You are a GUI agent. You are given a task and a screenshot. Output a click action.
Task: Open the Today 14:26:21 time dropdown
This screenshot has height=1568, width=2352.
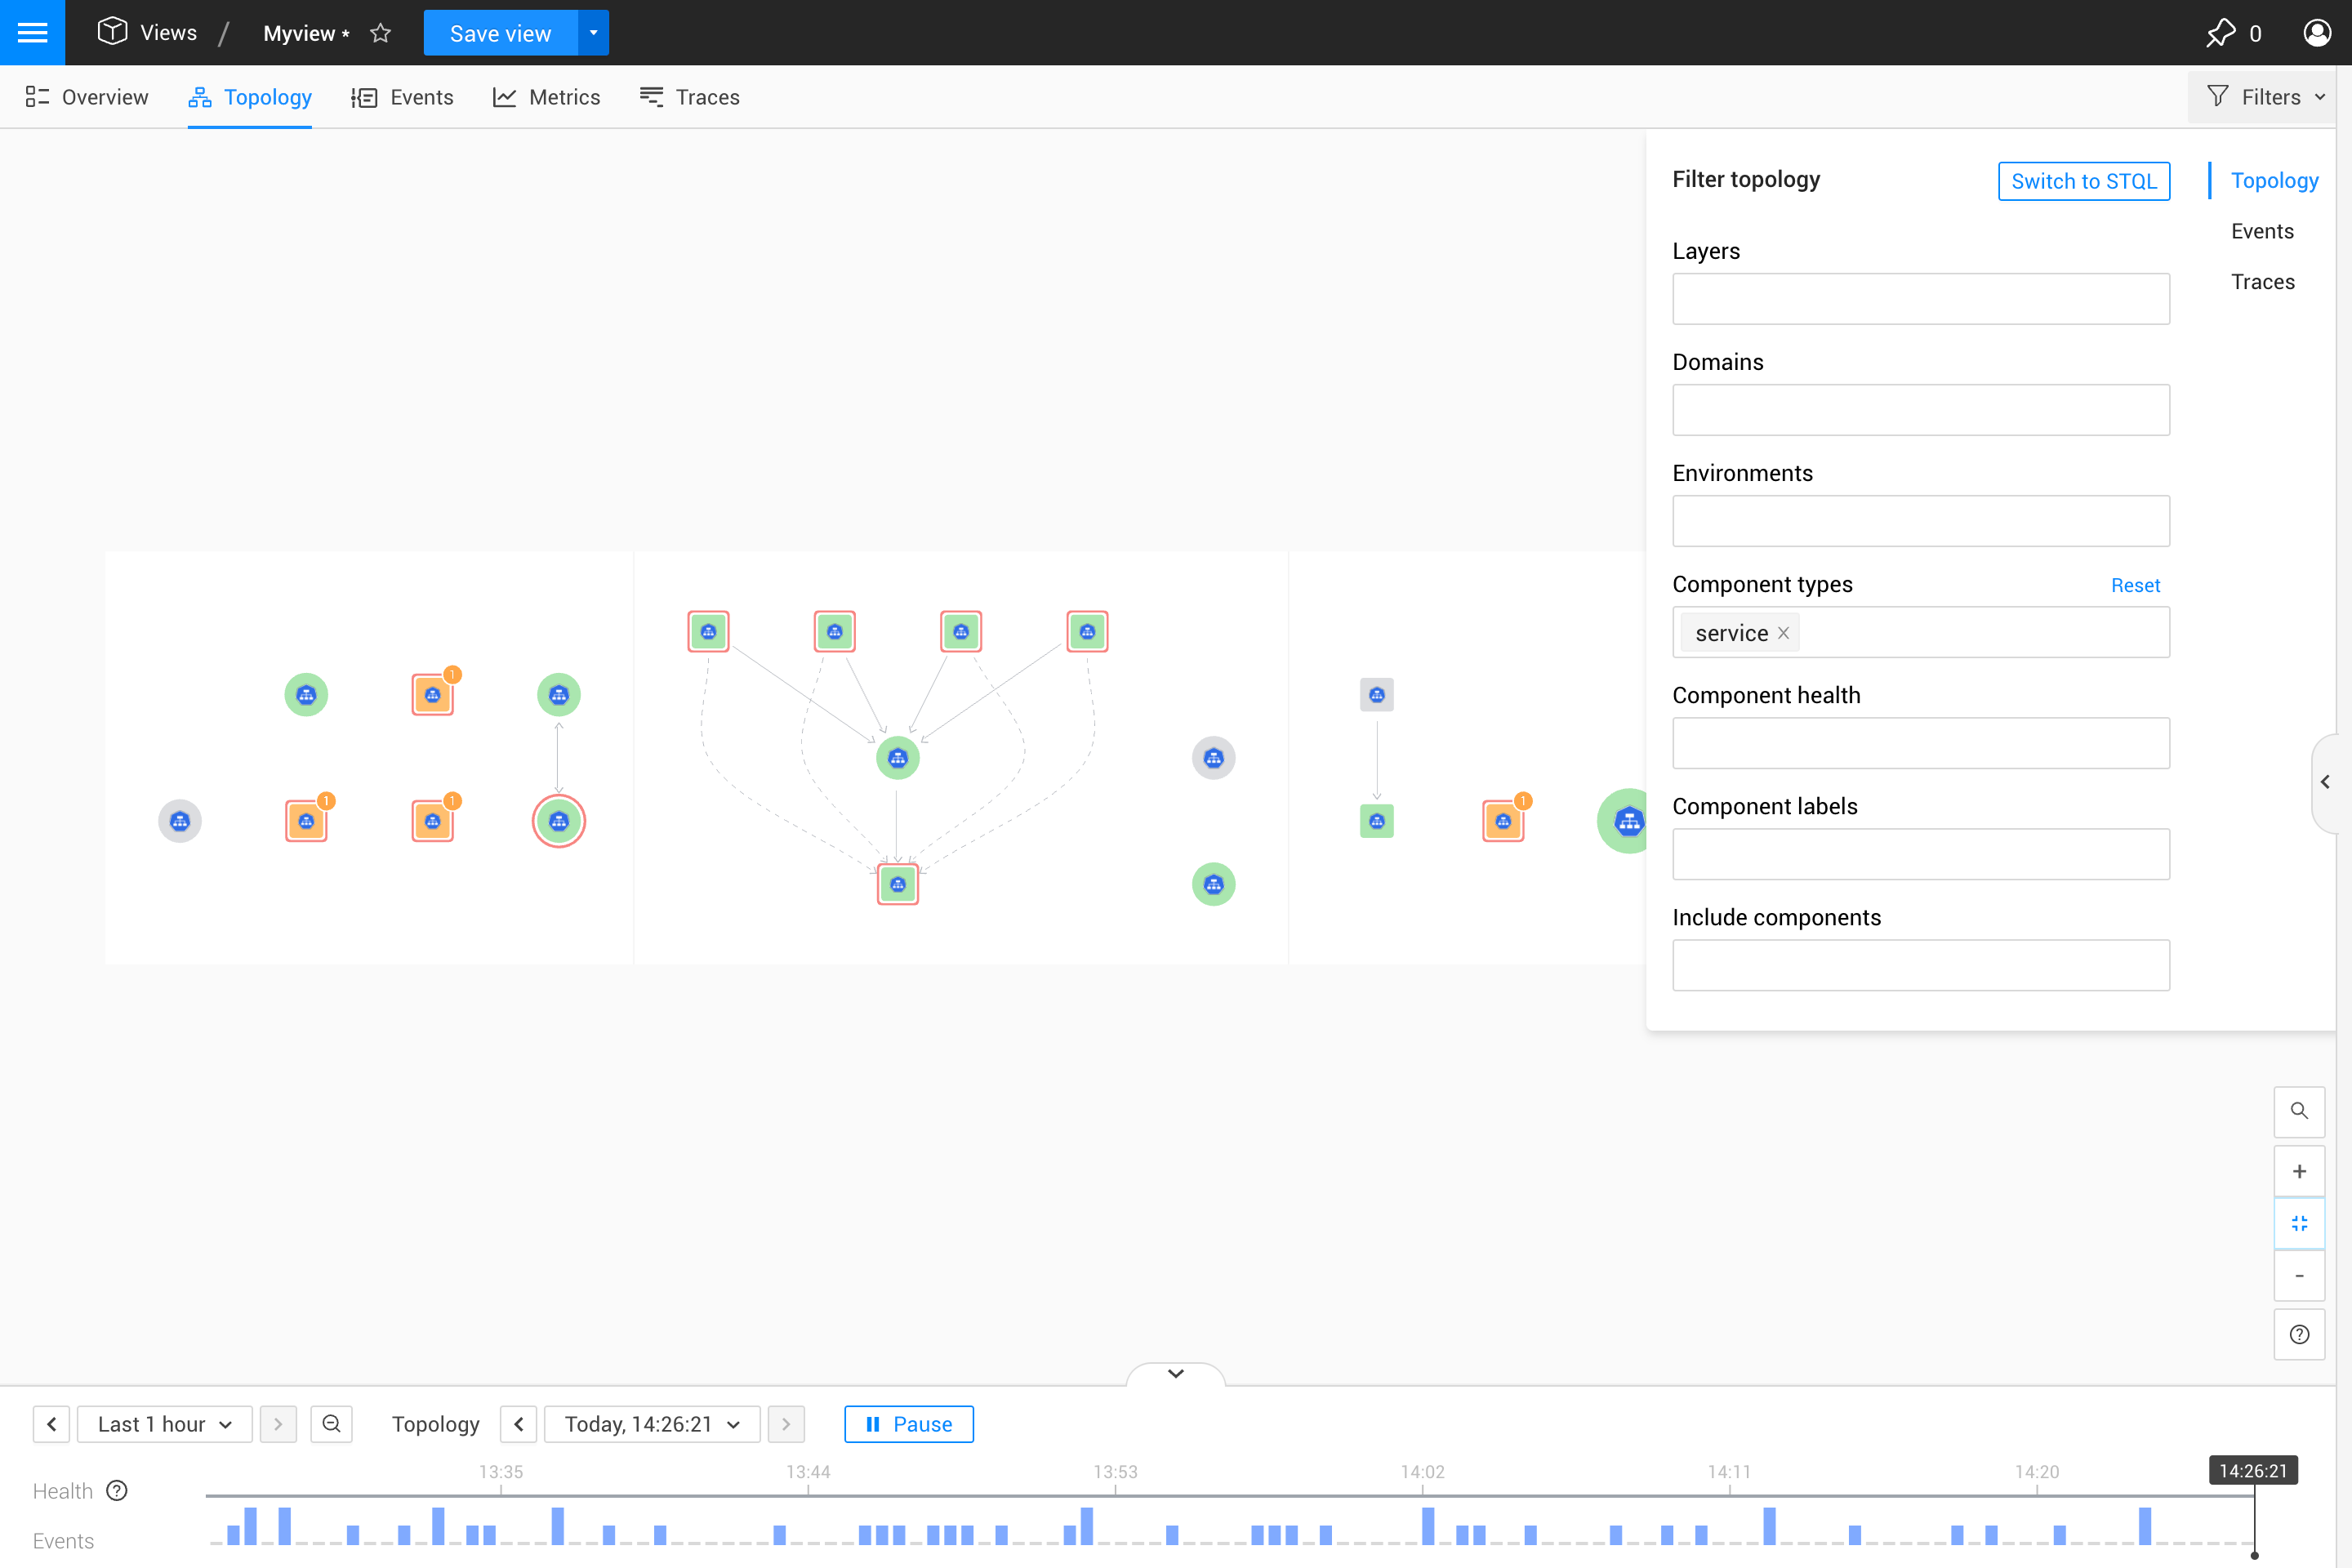(x=651, y=1423)
